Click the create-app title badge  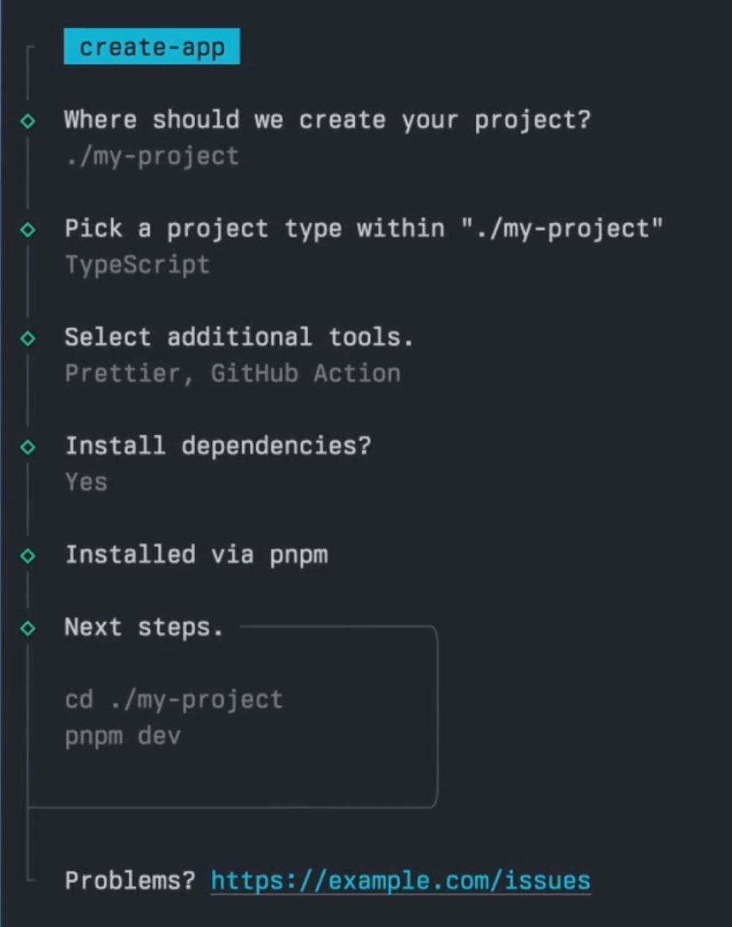152,48
